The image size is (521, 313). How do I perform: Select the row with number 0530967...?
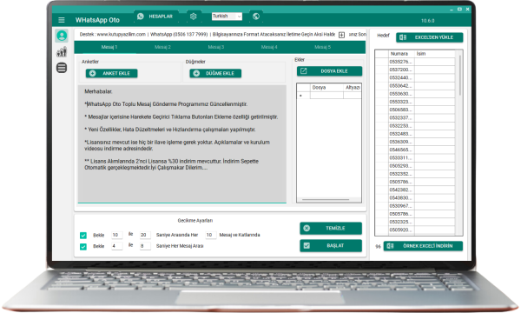click(415, 206)
